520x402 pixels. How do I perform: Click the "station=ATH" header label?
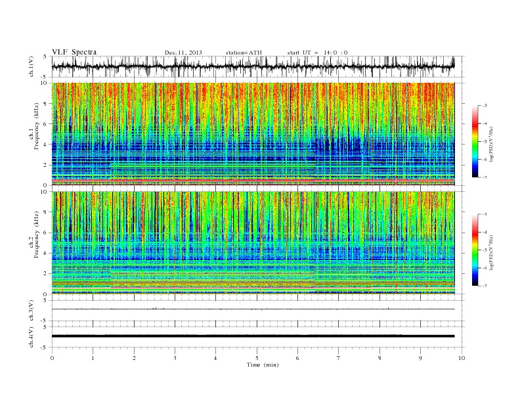coord(244,53)
